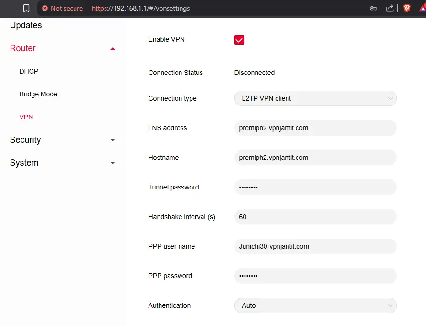The width and height of the screenshot is (426, 326).
Task: Open the Authentication dropdown
Action: (x=315, y=305)
